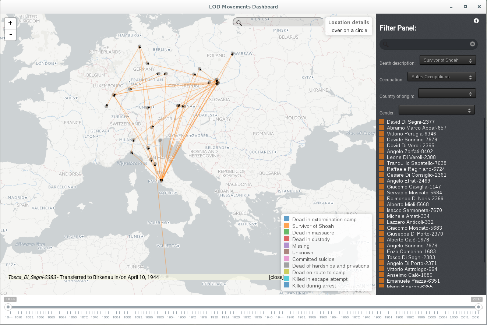
Task: Select Abramo Marco Aboaf-657 in the list
Action: 416,128
